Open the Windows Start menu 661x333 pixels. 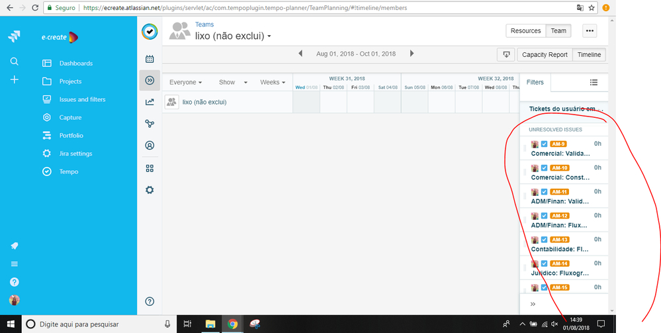tap(11, 324)
